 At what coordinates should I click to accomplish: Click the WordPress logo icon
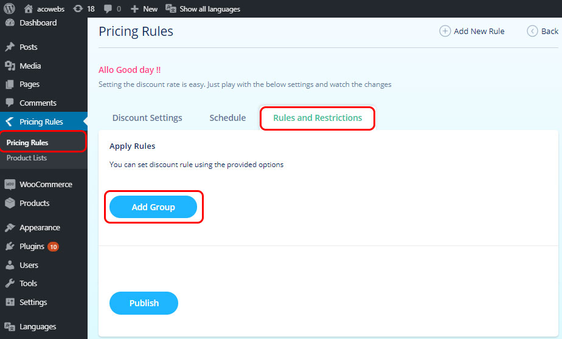[9, 9]
